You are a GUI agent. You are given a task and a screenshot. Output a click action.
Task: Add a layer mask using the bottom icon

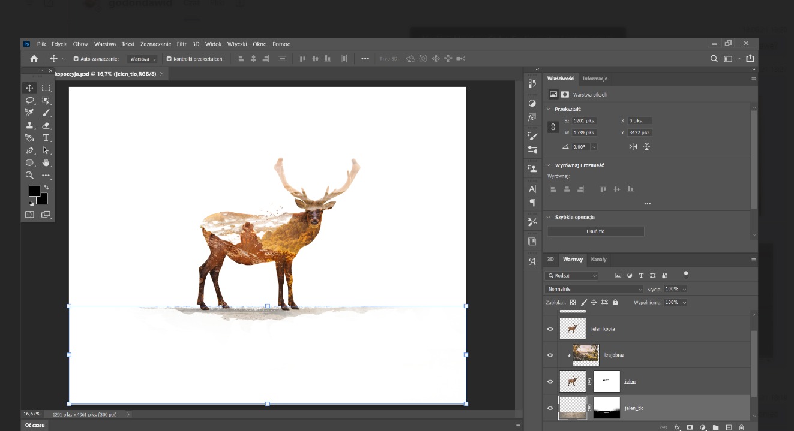click(690, 427)
